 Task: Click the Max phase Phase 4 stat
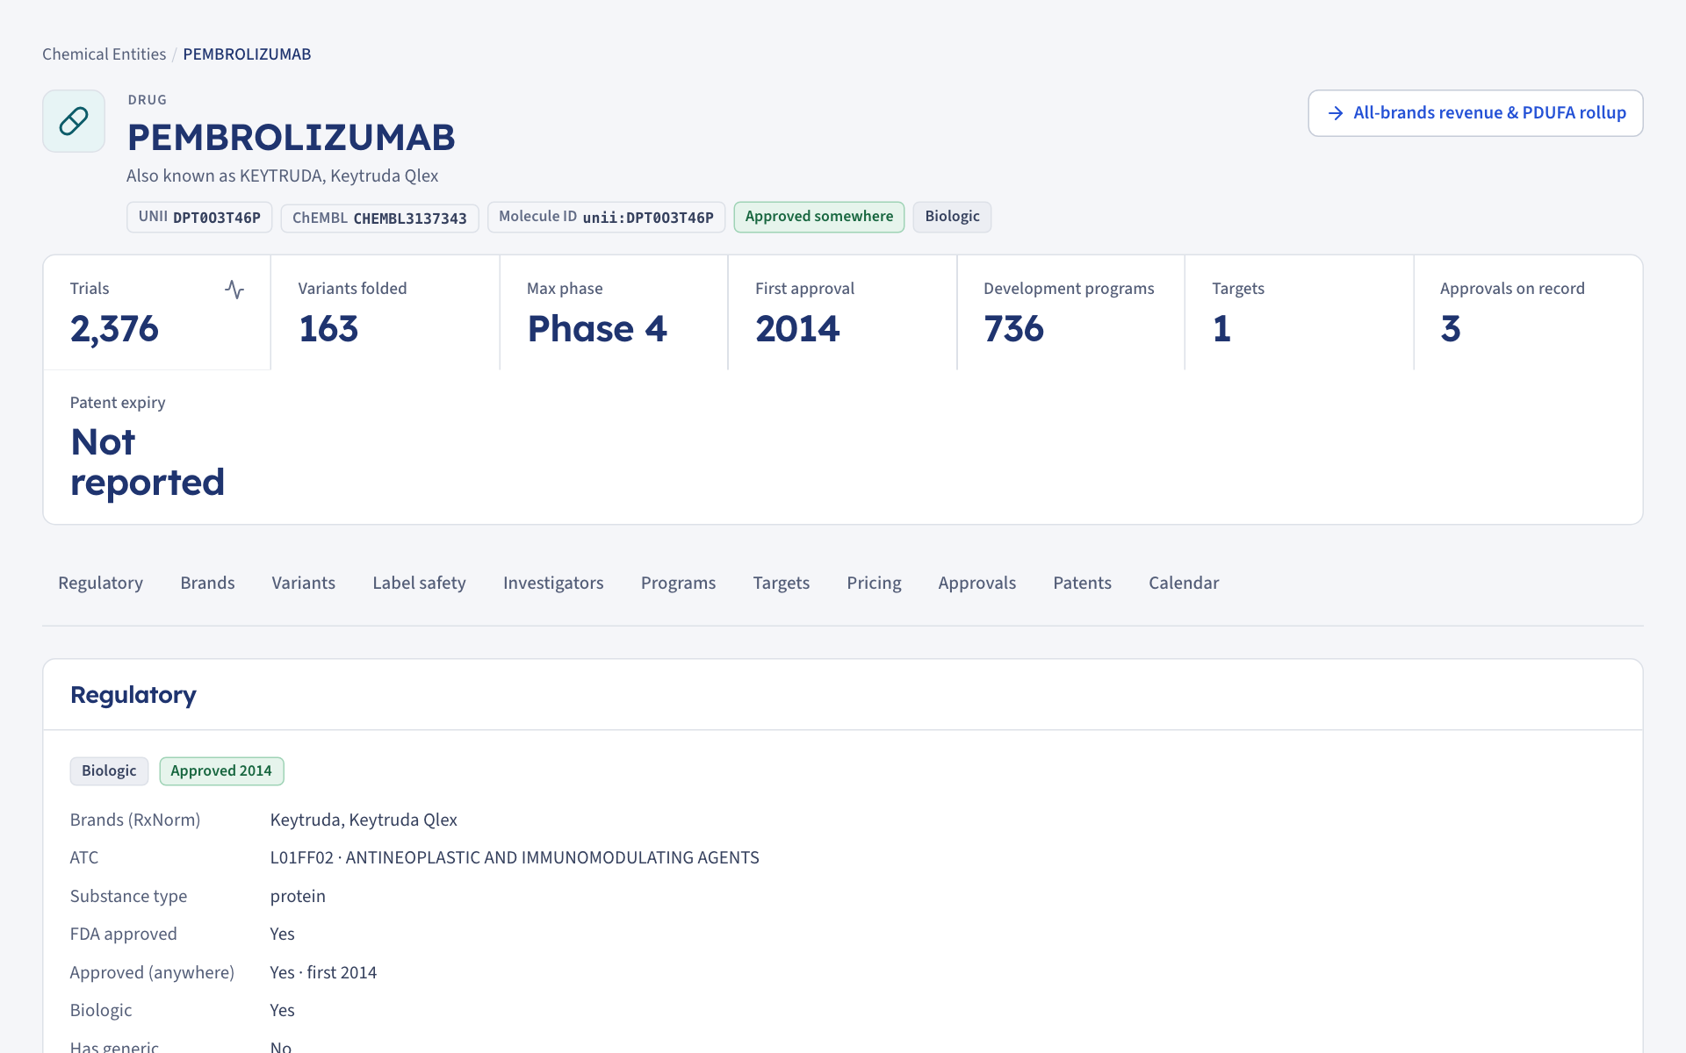coord(614,312)
